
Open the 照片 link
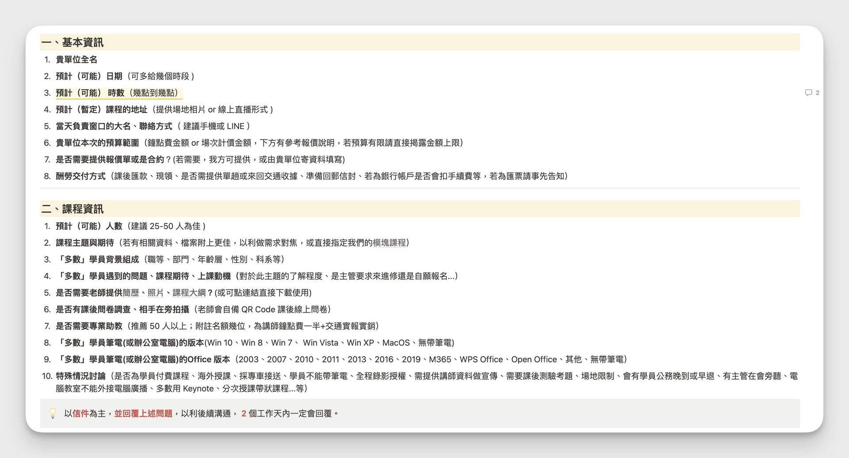[x=155, y=293]
